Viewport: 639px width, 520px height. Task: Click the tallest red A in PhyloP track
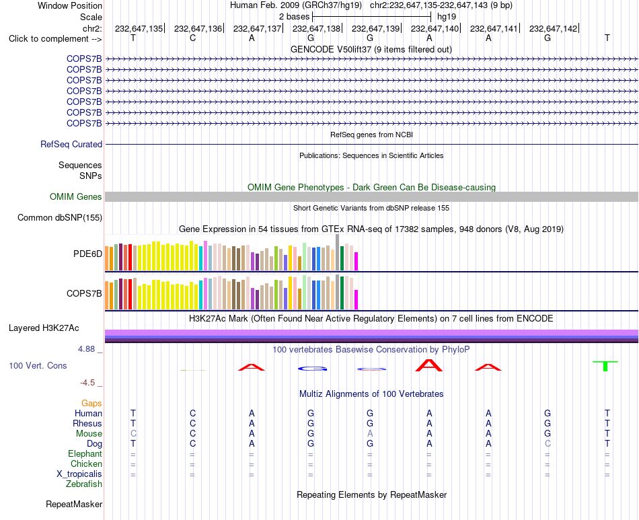tap(428, 365)
